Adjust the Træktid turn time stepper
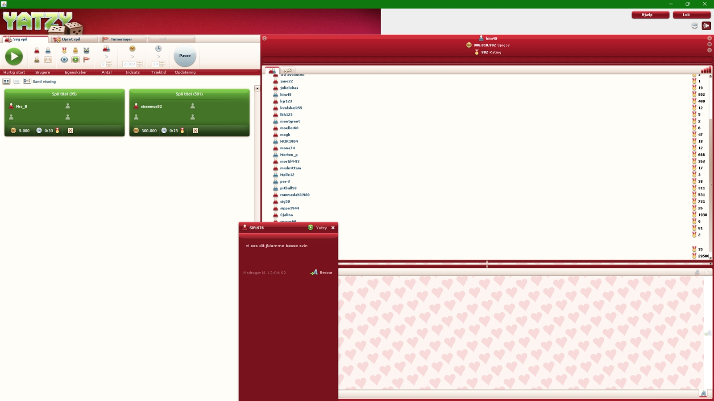This screenshot has height=401, width=714. (x=162, y=64)
